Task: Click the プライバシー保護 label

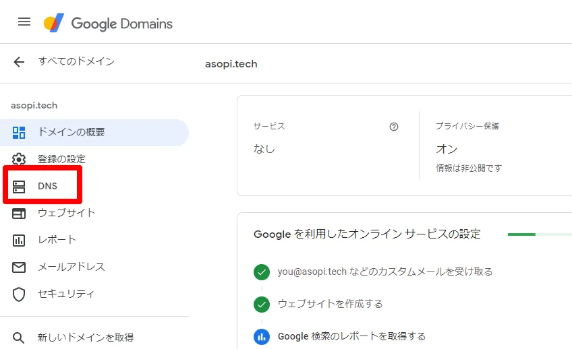Action: (467, 127)
